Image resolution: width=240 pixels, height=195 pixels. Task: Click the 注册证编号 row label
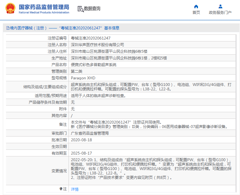click(57, 38)
